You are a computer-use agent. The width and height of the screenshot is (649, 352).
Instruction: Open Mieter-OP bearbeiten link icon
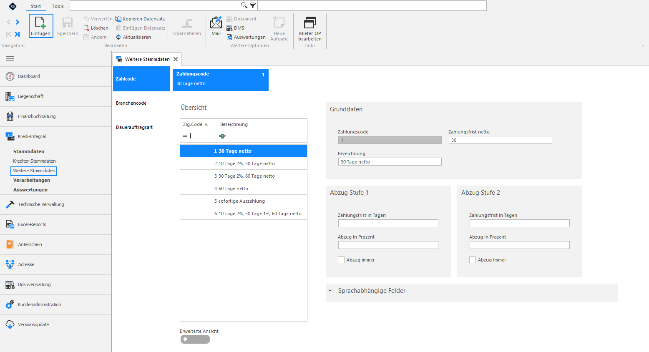[310, 23]
